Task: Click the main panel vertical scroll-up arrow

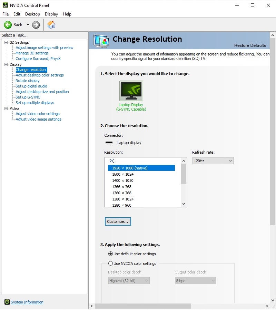Action: point(273,35)
